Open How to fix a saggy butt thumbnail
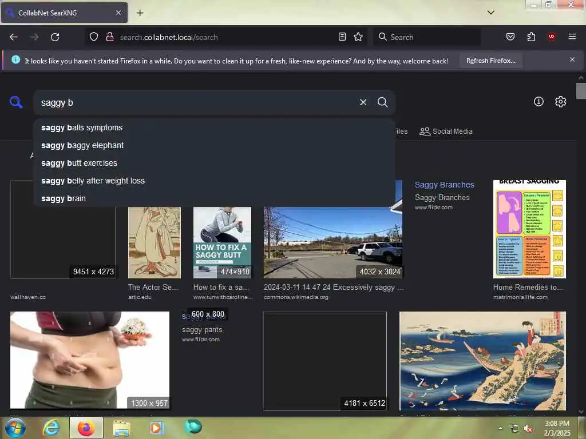Screen dimensions: 586x439 click(x=223, y=242)
